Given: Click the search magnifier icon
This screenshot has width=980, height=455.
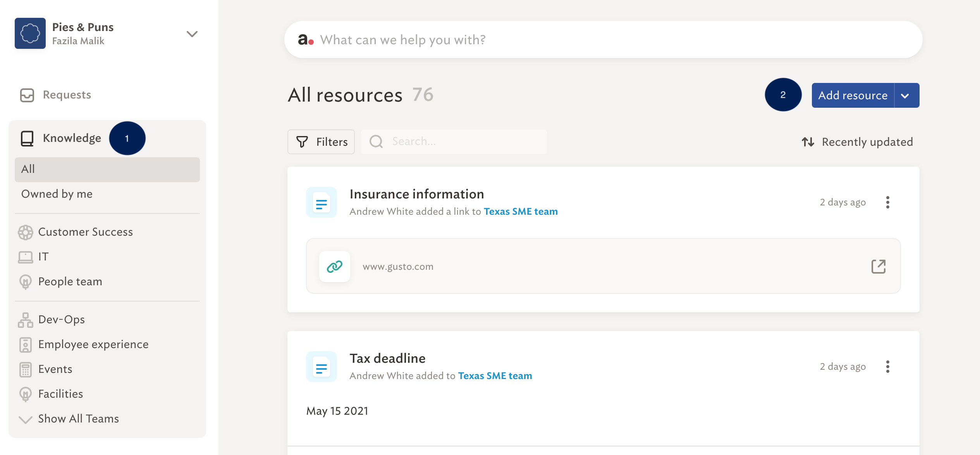Looking at the screenshot, I should point(376,141).
